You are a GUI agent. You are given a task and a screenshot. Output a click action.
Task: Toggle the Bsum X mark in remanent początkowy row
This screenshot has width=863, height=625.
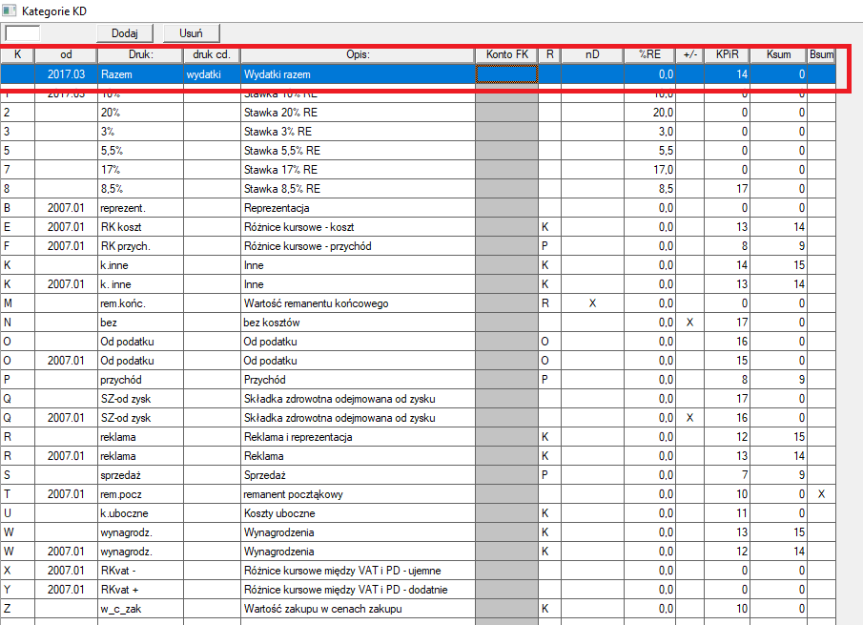point(821,494)
